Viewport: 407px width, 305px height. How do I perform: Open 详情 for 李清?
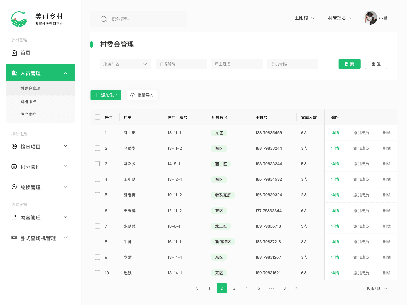point(335,257)
